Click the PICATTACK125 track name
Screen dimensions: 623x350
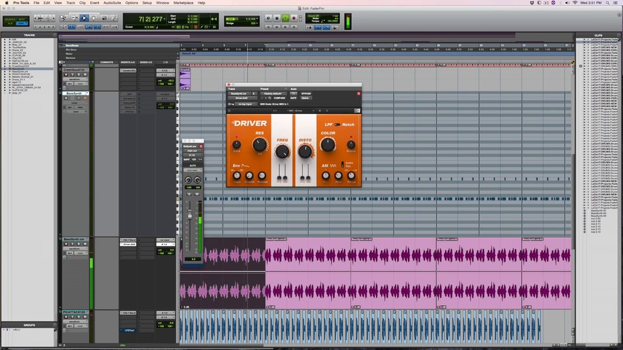[x=74, y=312]
